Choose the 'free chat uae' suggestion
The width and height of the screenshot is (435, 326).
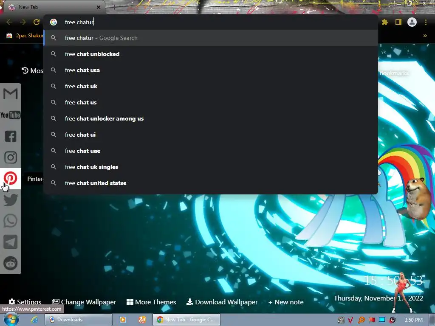pyautogui.click(x=211, y=151)
